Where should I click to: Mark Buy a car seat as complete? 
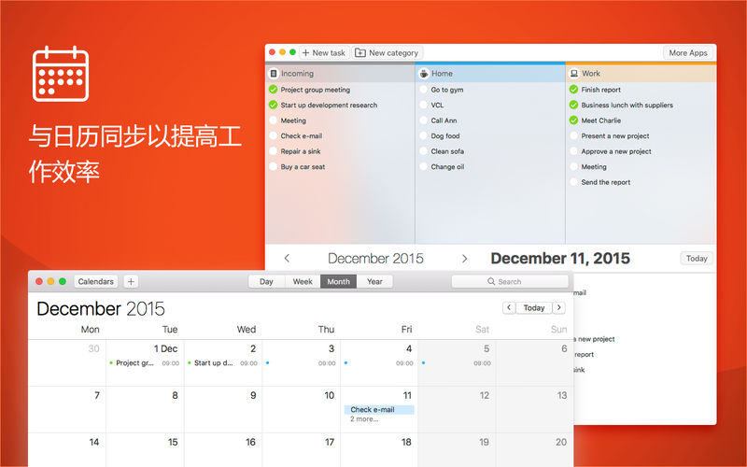click(x=273, y=166)
